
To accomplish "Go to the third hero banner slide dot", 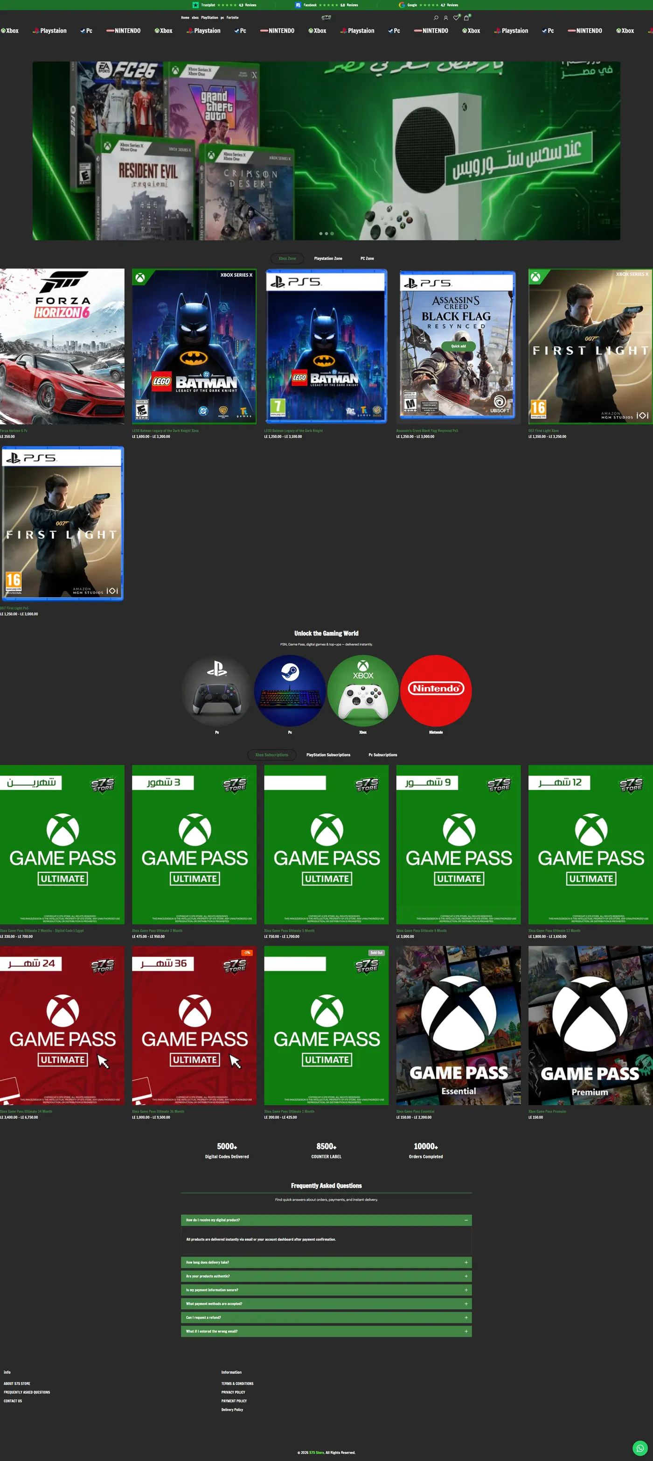I will (332, 233).
